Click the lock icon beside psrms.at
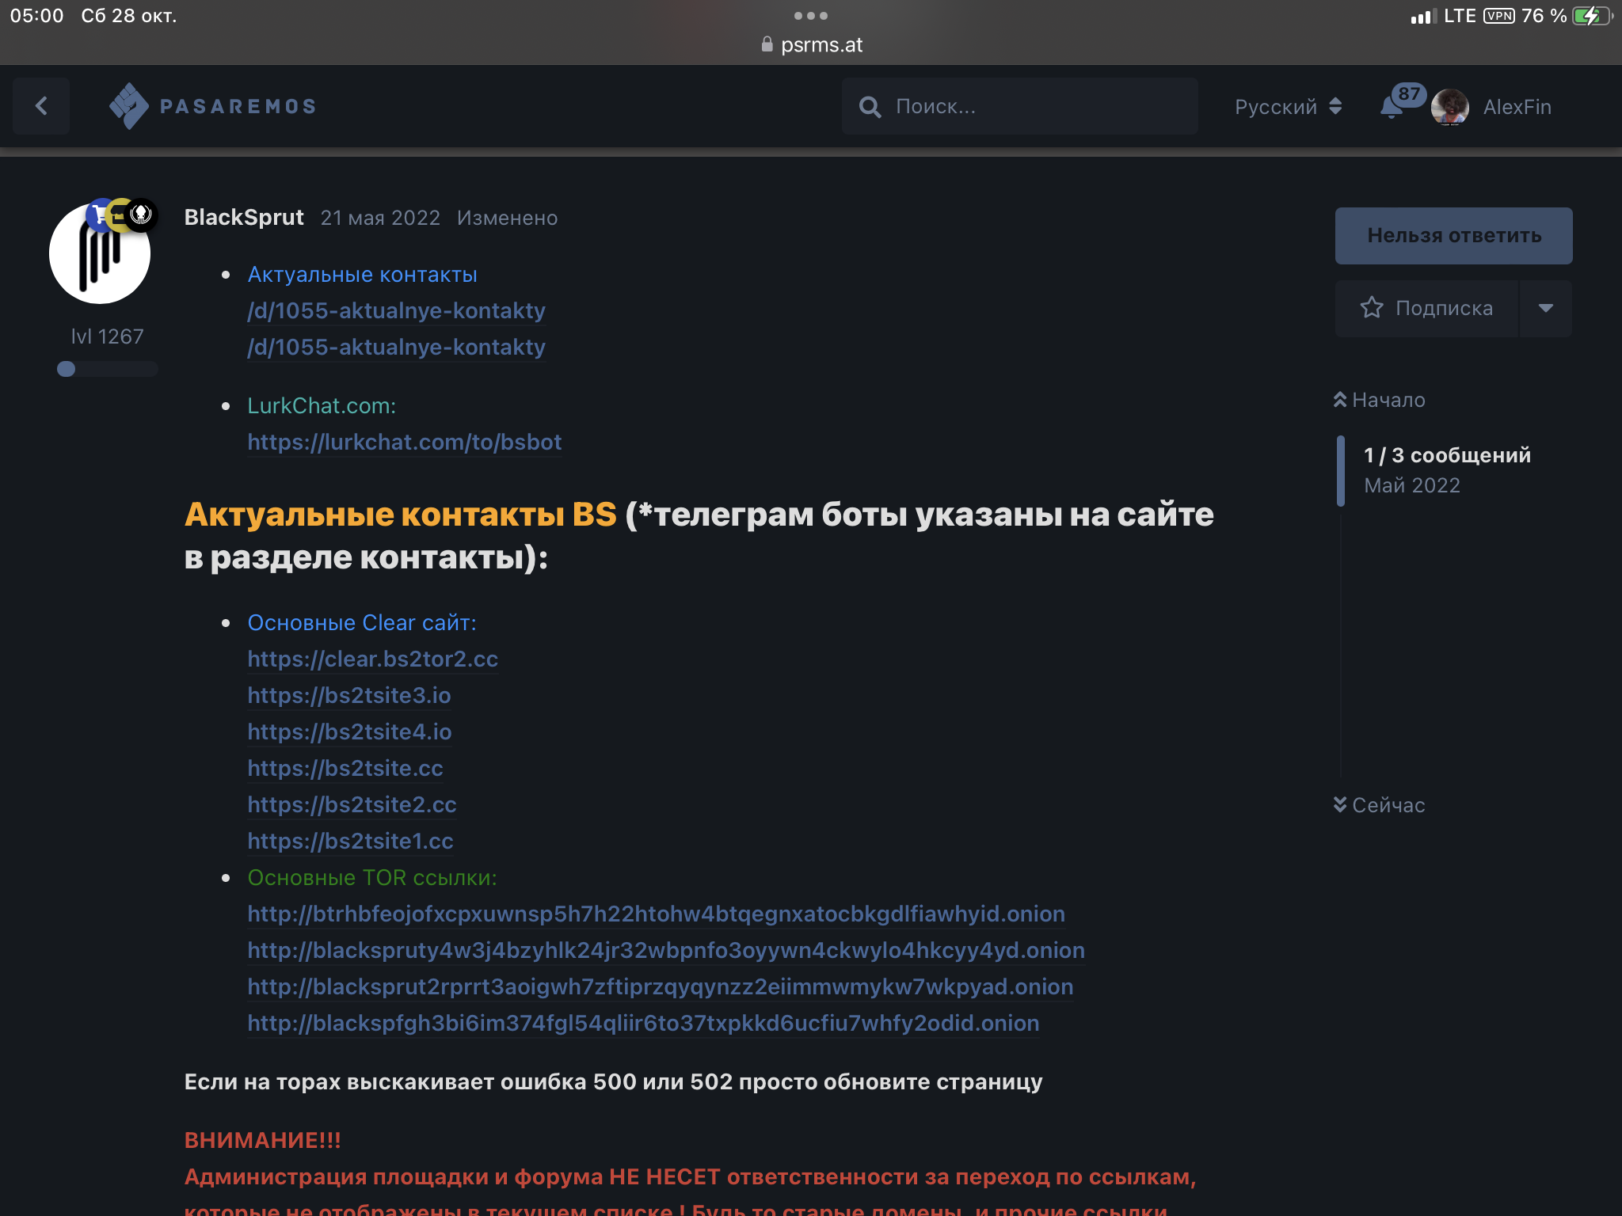 [x=767, y=44]
